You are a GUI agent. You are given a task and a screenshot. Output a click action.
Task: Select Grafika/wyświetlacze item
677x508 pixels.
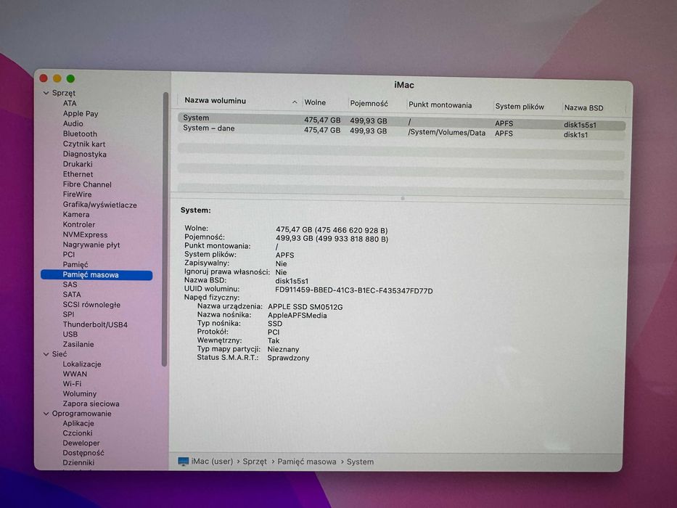99,205
